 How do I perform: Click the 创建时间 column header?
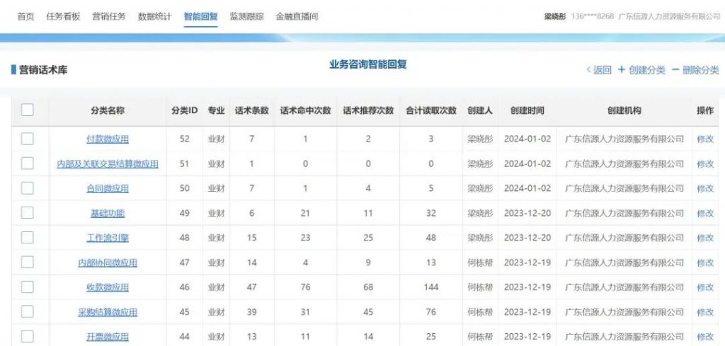coord(527,111)
